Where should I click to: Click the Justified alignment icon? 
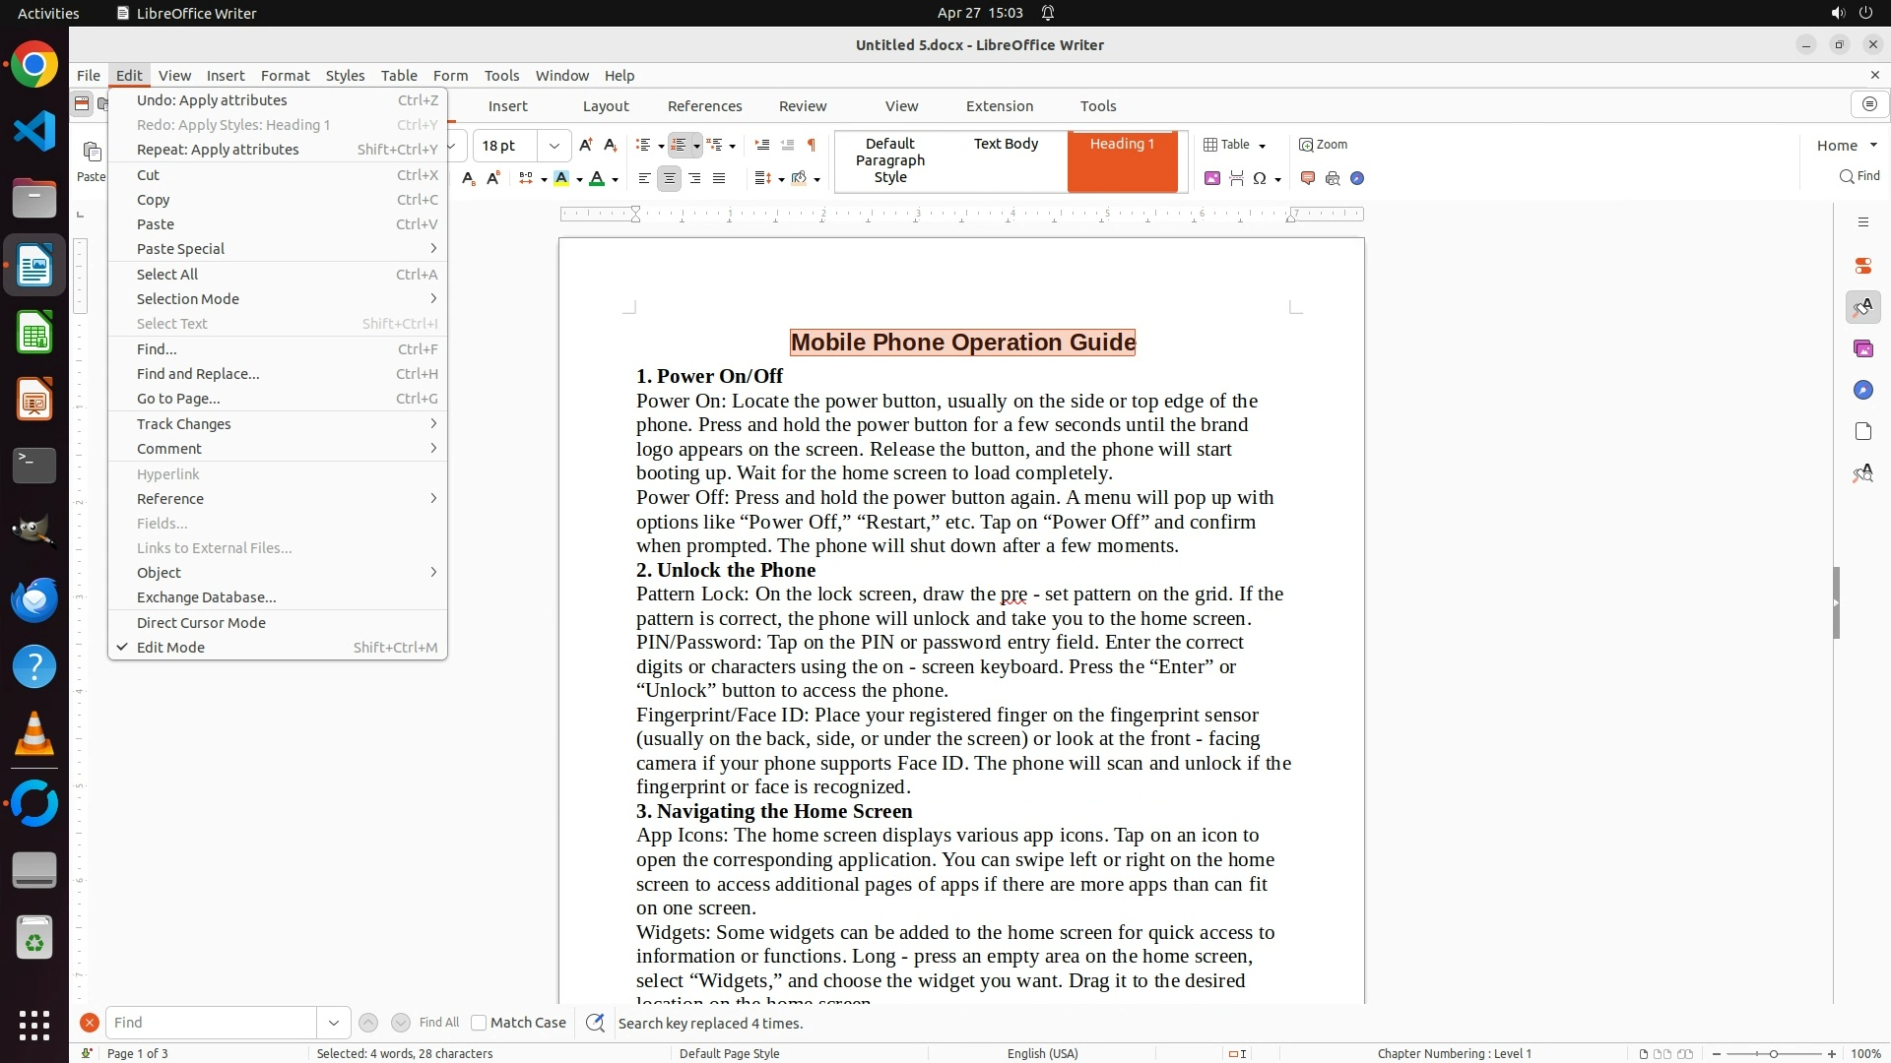(719, 178)
